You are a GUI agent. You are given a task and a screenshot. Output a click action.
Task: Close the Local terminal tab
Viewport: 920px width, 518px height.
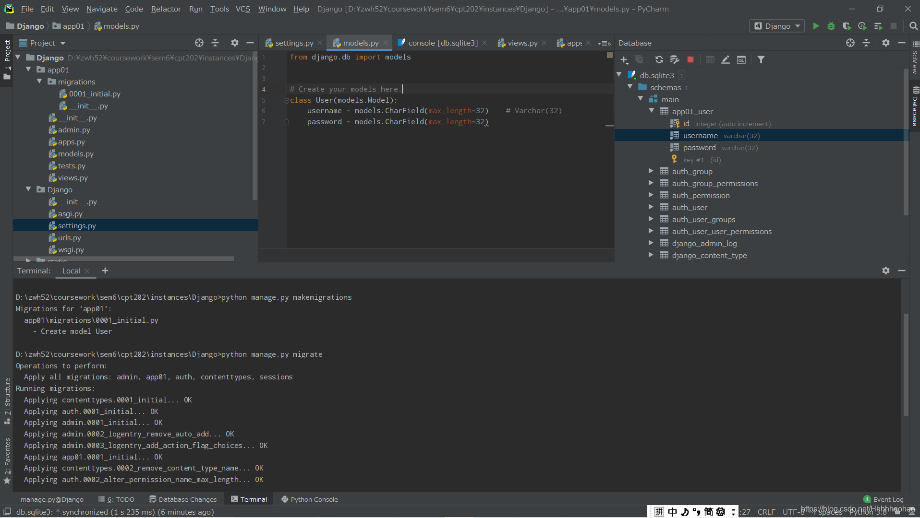pos(87,271)
